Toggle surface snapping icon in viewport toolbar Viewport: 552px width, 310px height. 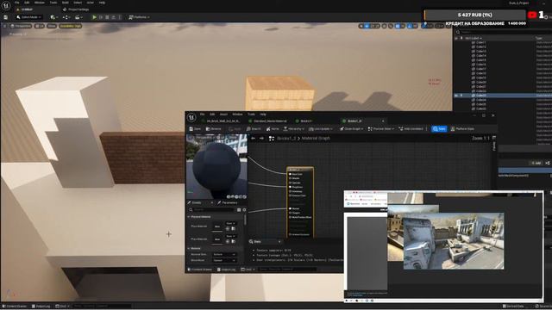391,26
